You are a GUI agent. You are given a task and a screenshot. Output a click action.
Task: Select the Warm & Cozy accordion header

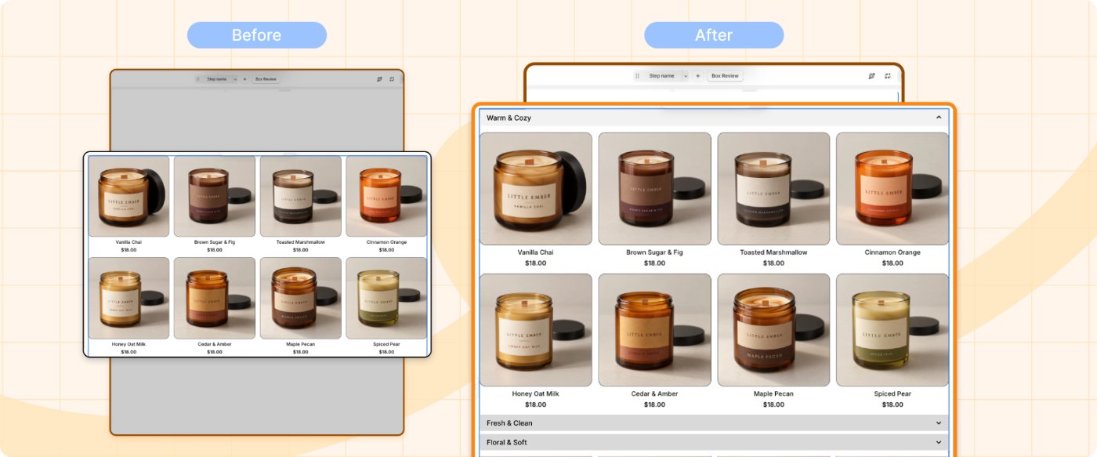click(714, 118)
